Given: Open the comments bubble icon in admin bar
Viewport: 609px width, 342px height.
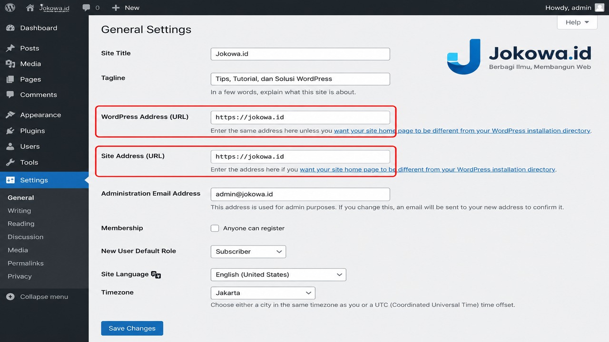Looking at the screenshot, I should 86,8.
